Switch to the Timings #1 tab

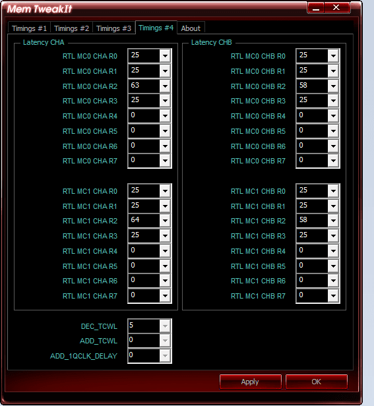29,28
